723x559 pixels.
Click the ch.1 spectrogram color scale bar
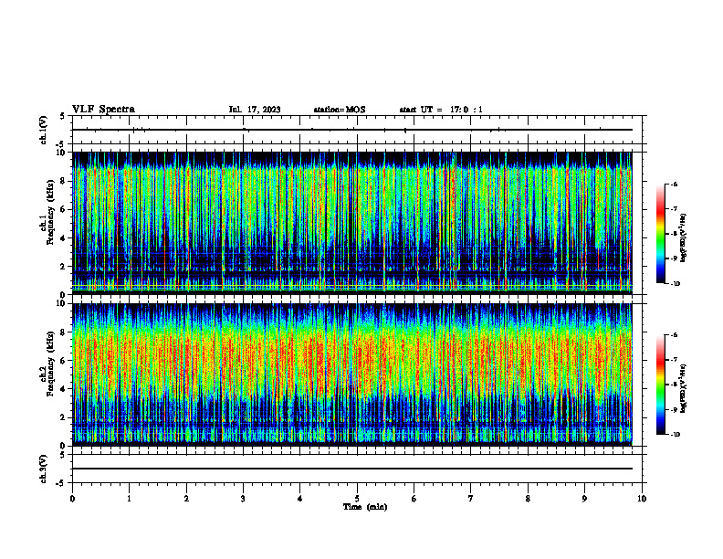661,234
